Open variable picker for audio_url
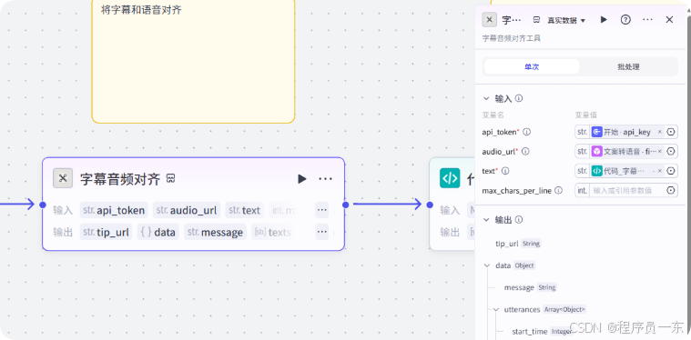The image size is (691, 340). point(671,151)
